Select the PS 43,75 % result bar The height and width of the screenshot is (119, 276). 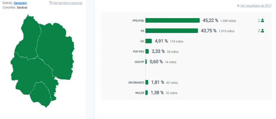click(x=172, y=31)
